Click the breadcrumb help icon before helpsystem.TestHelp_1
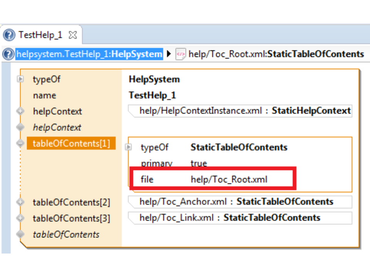This screenshot has height=277, width=370. tap(8, 54)
